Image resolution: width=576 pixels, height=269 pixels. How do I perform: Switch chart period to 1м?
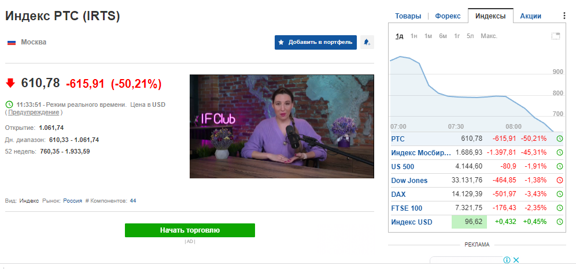coord(428,36)
